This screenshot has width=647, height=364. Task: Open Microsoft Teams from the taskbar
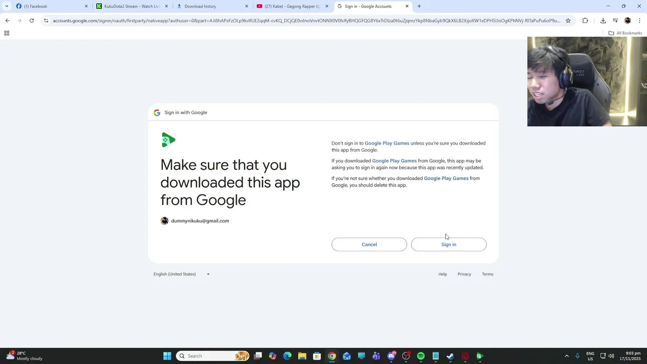pyautogui.click(x=376, y=356)
